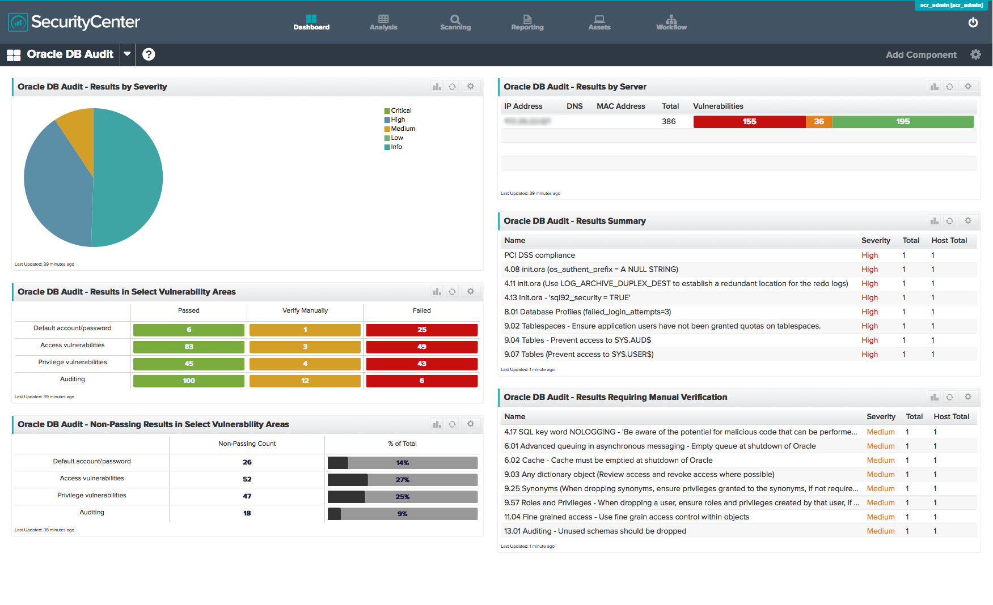Click Non-Passing Count 52 for Access vulnerabilities
This screenshot has width=993, height=605.
247,479
